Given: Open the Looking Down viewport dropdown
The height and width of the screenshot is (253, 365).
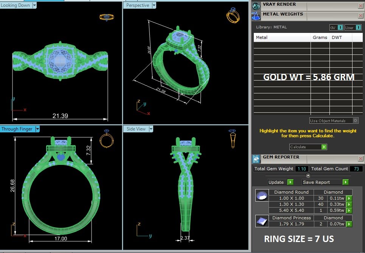Looking at the screenshot, I should (34, 5).
